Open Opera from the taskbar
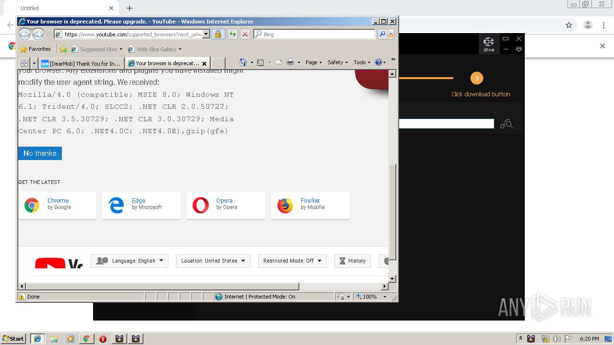 pos(103,339)
